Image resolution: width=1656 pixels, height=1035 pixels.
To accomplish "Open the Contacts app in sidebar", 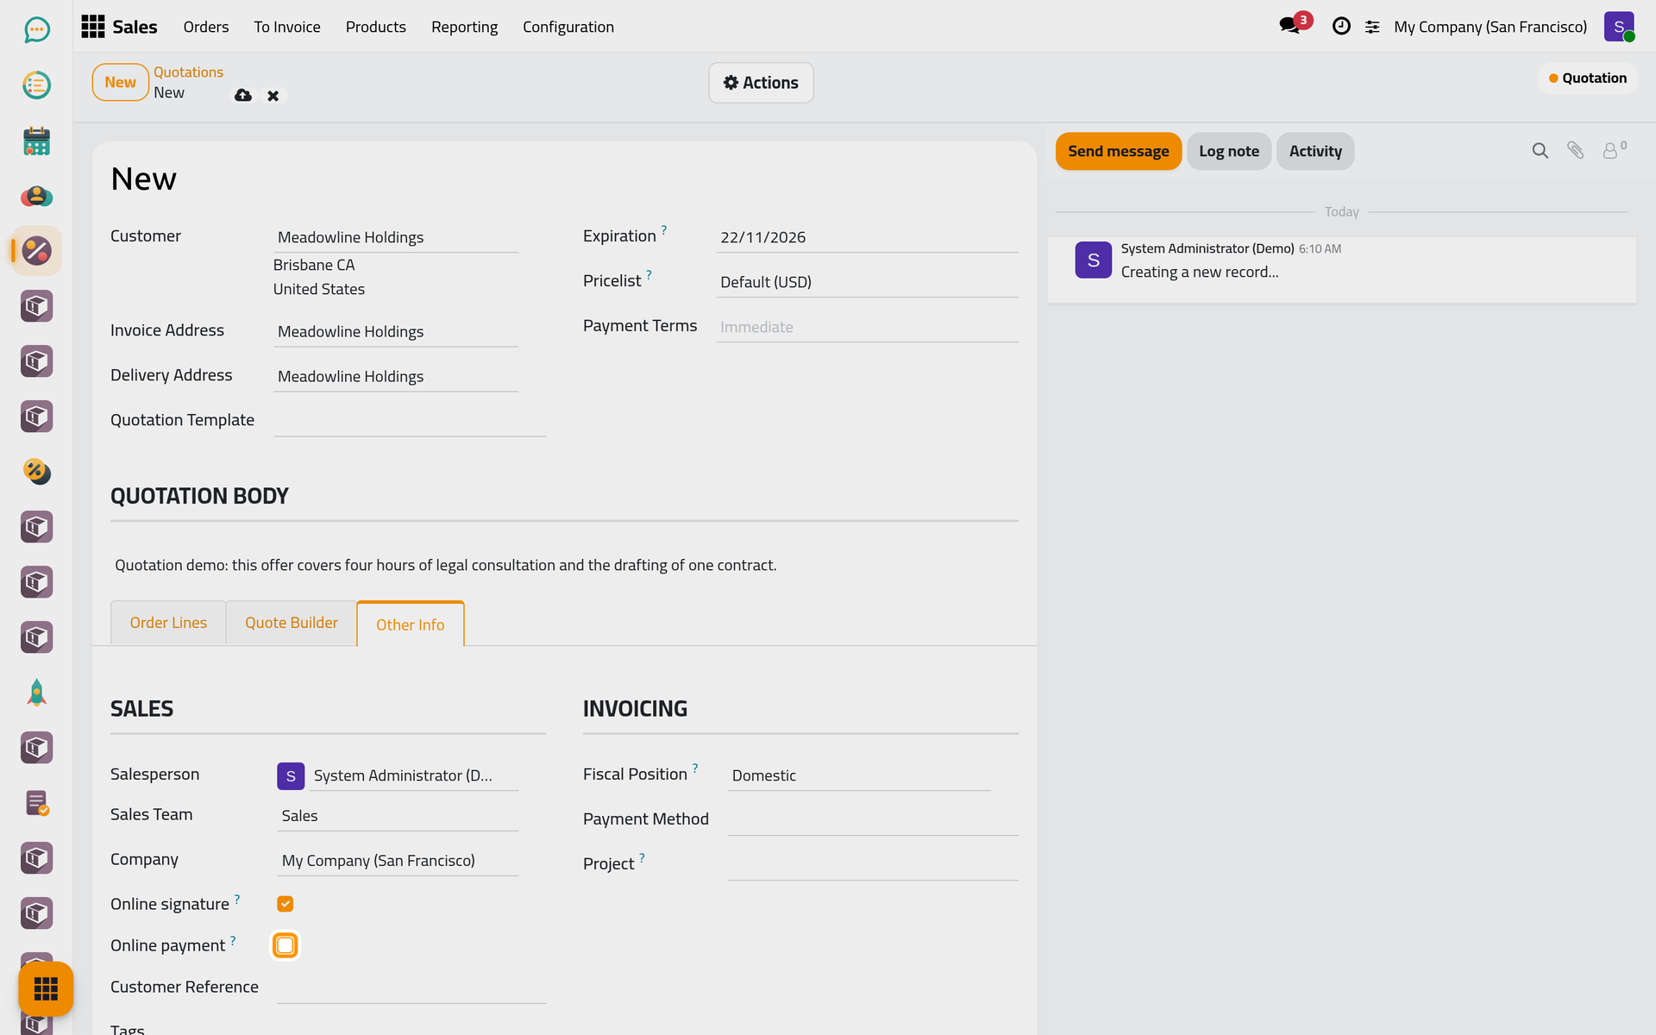I will tap(36, 196).
